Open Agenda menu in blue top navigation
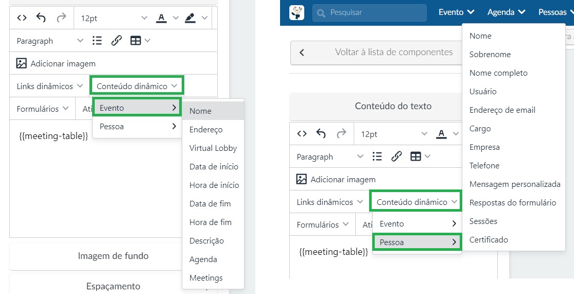This screenshot has height=294, width=574. pos(506,12)
